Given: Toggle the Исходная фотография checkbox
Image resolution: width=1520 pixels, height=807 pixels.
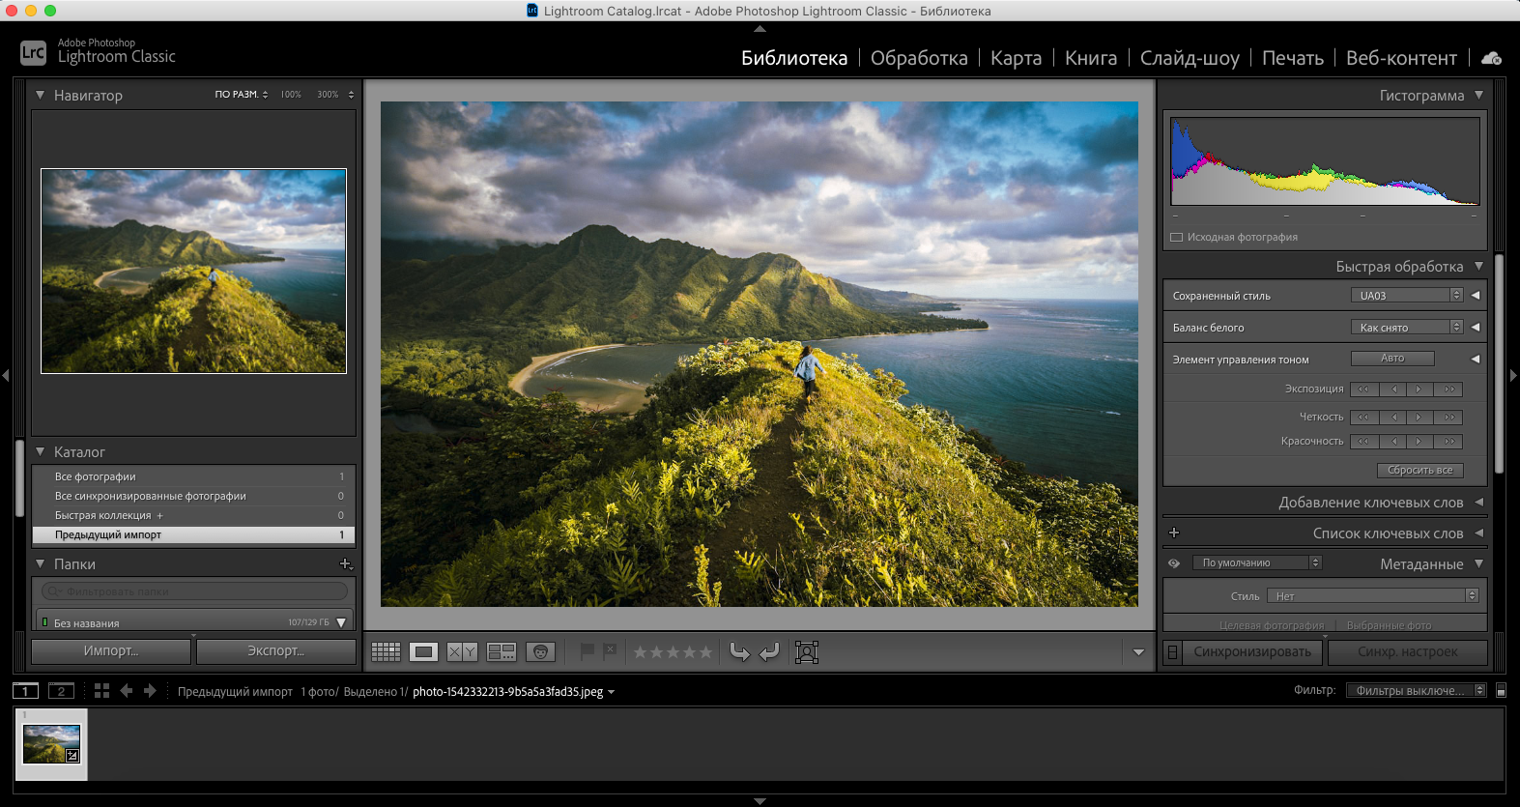Looking at the screenshot, I should click(1176, 237).
